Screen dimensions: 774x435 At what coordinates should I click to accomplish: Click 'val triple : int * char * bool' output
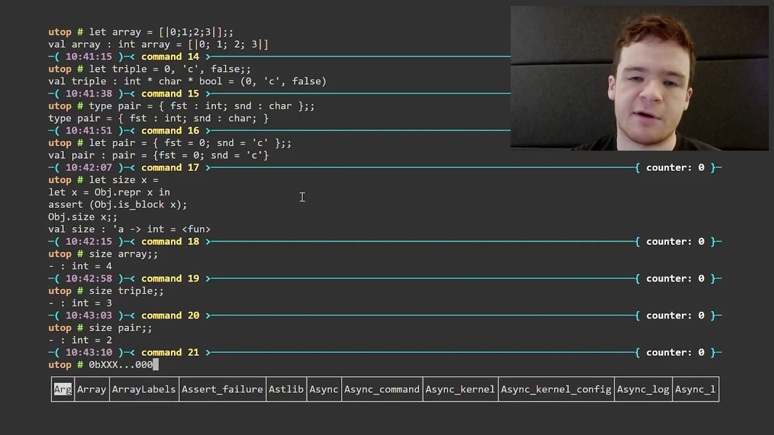click(x=187, y=81)
